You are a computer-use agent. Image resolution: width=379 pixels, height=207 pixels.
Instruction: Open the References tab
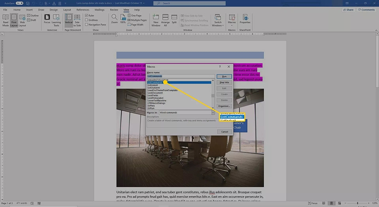pos(83,9)
